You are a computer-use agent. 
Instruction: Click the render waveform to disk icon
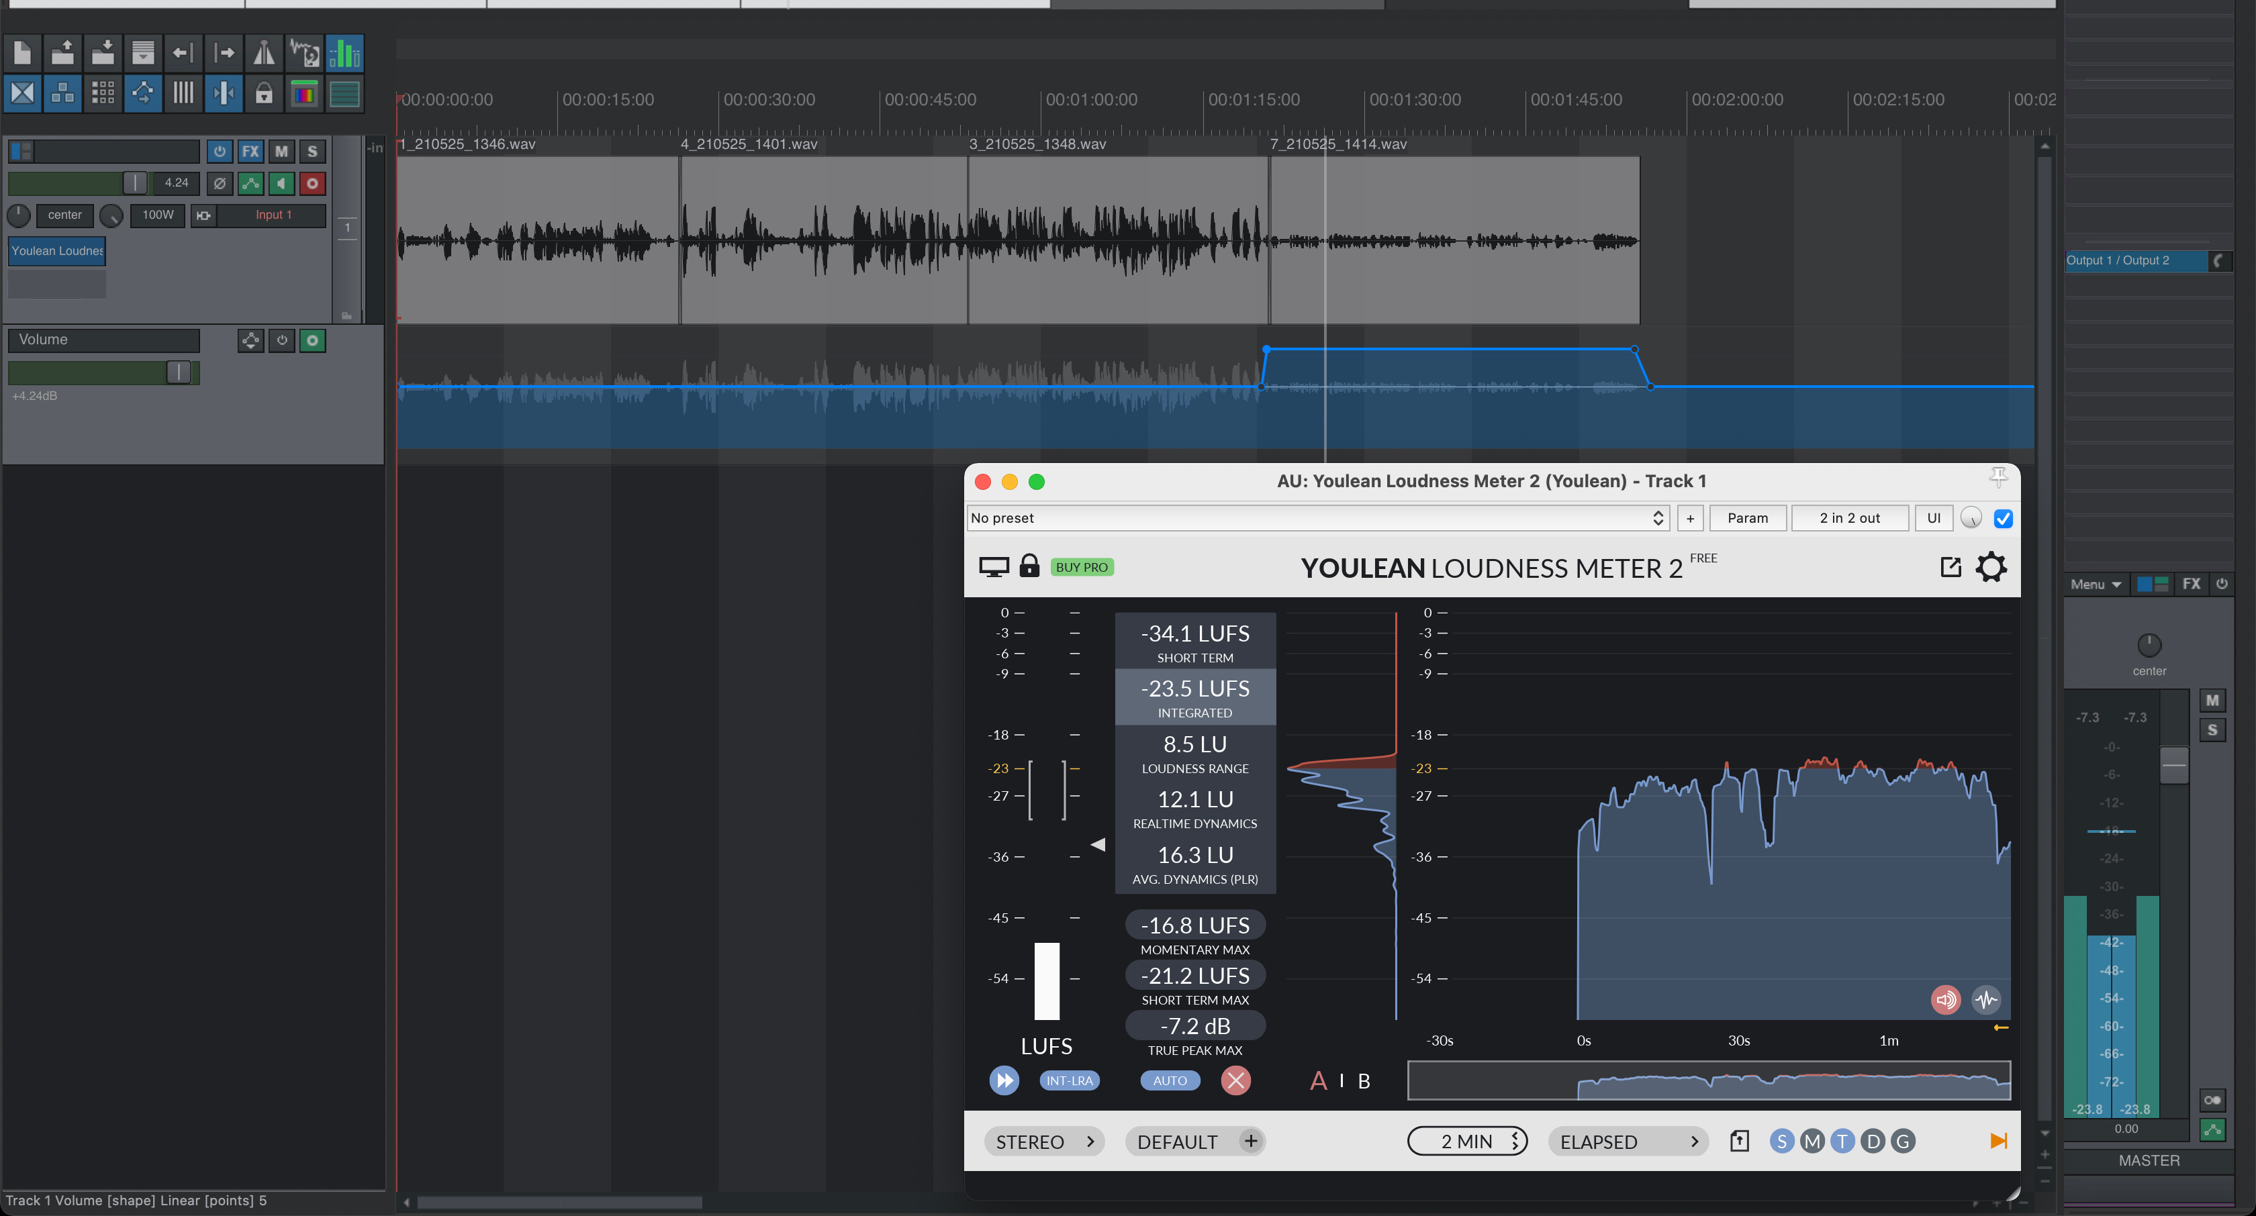point(305,54)
